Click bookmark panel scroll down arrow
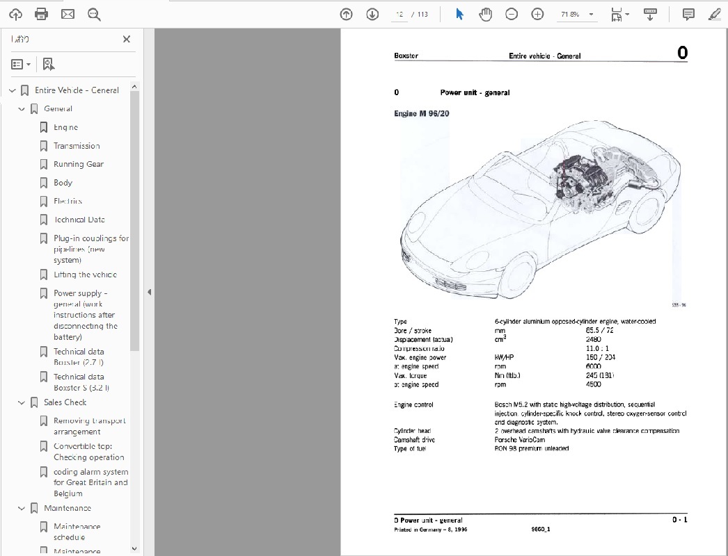The height and width of the screenshot is (556, 728). click(134, 548)
